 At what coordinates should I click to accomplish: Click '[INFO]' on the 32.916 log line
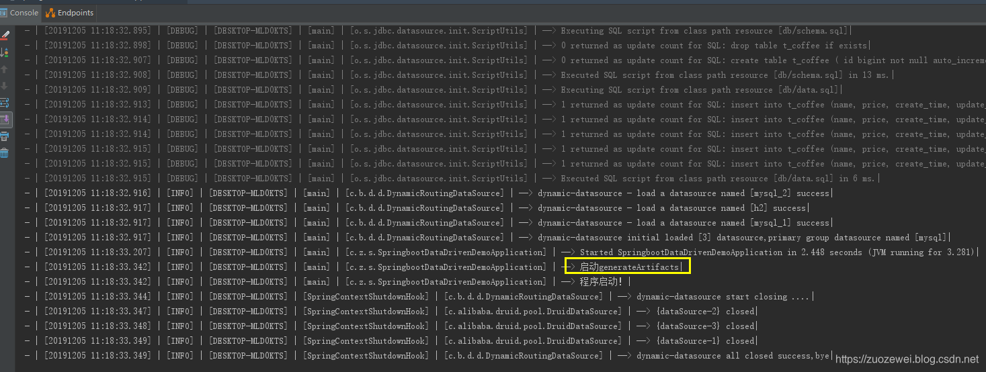pyautogui.click(x=179, y=193)
